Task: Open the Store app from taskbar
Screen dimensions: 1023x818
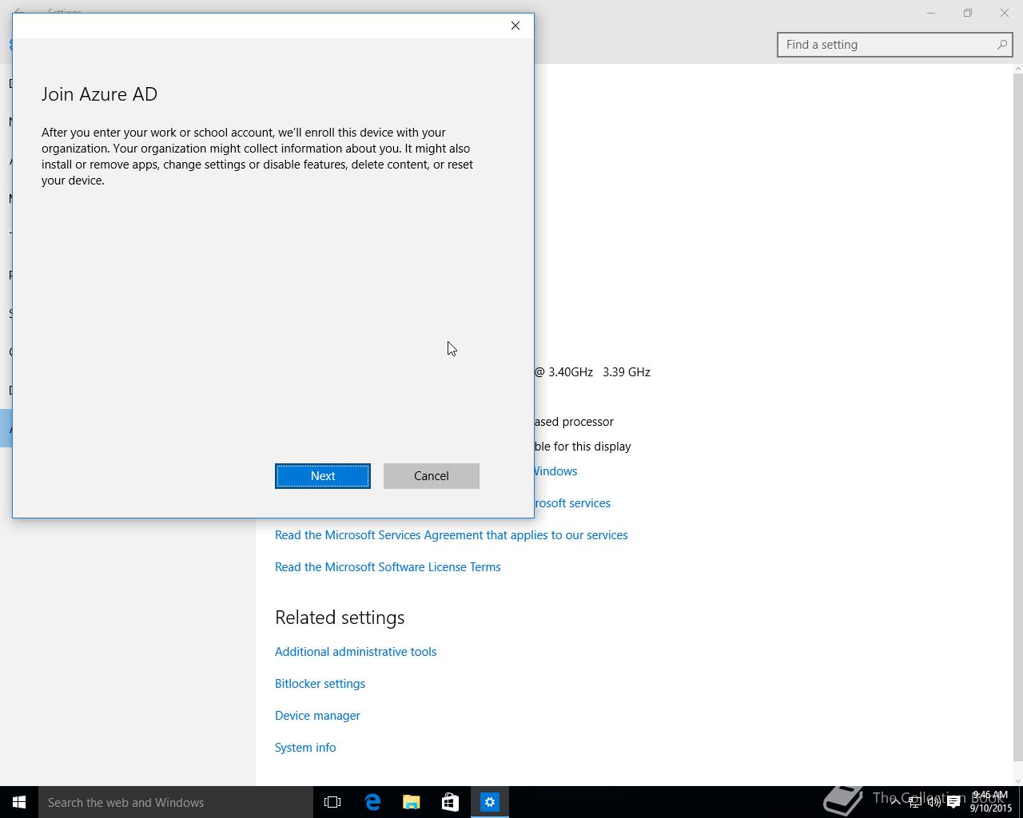Action: (451, 802)
